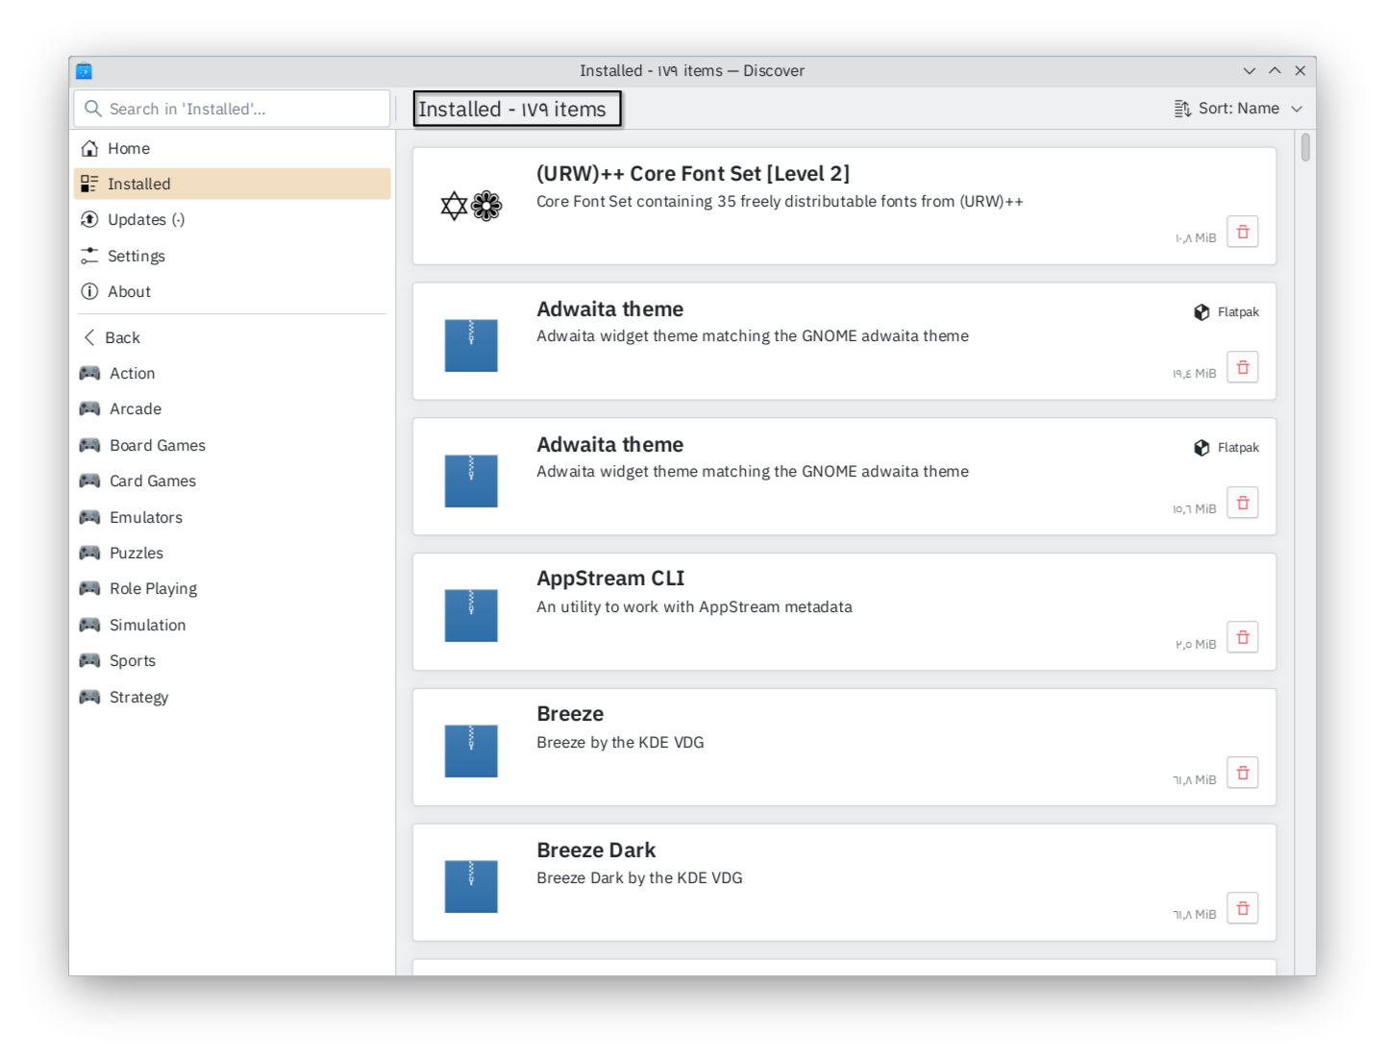Open the Updates page
The width and height of the screenshot is (1387, 1059).
[x=232, y=219]
